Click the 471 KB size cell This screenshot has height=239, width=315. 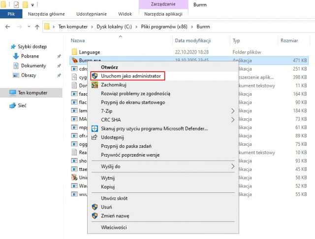click(300, 60)
